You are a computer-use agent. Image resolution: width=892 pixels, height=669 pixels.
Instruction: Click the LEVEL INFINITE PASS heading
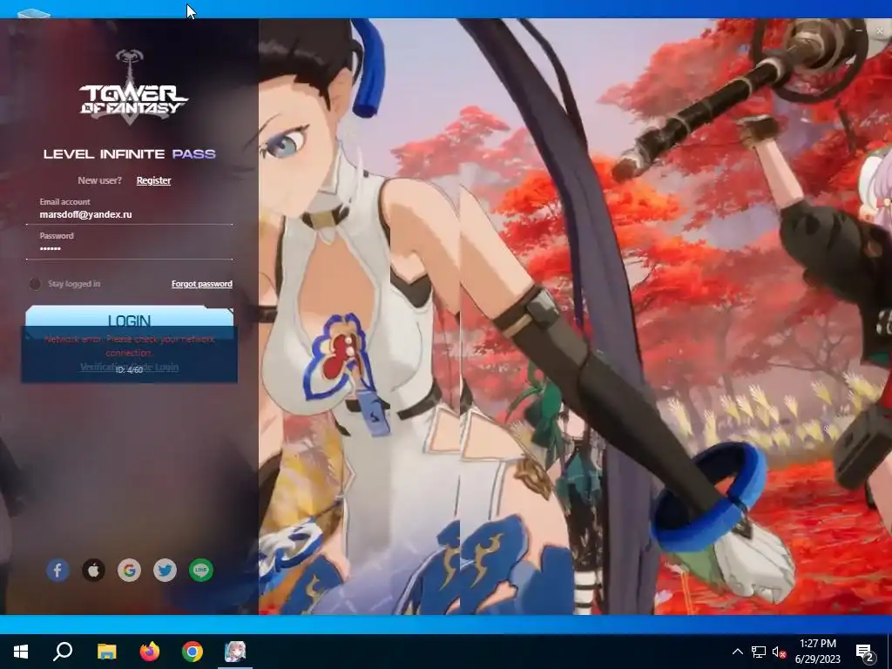coord(130,154)
